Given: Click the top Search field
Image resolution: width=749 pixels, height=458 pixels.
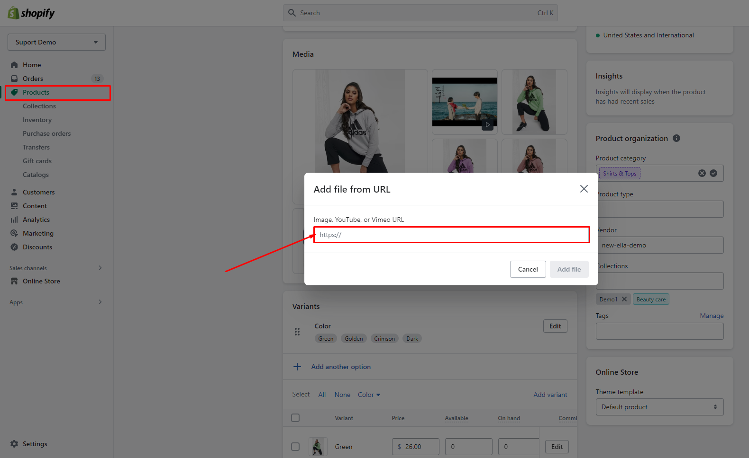Looking at the screenshot, I should click(420, 13).
